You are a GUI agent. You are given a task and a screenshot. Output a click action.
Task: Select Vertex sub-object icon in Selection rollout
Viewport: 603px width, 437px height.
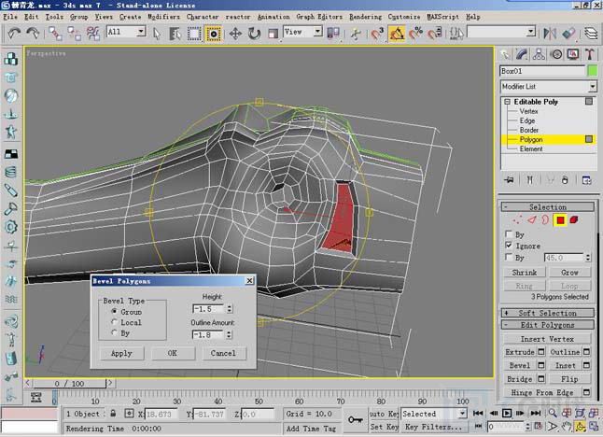coord(518,220)
